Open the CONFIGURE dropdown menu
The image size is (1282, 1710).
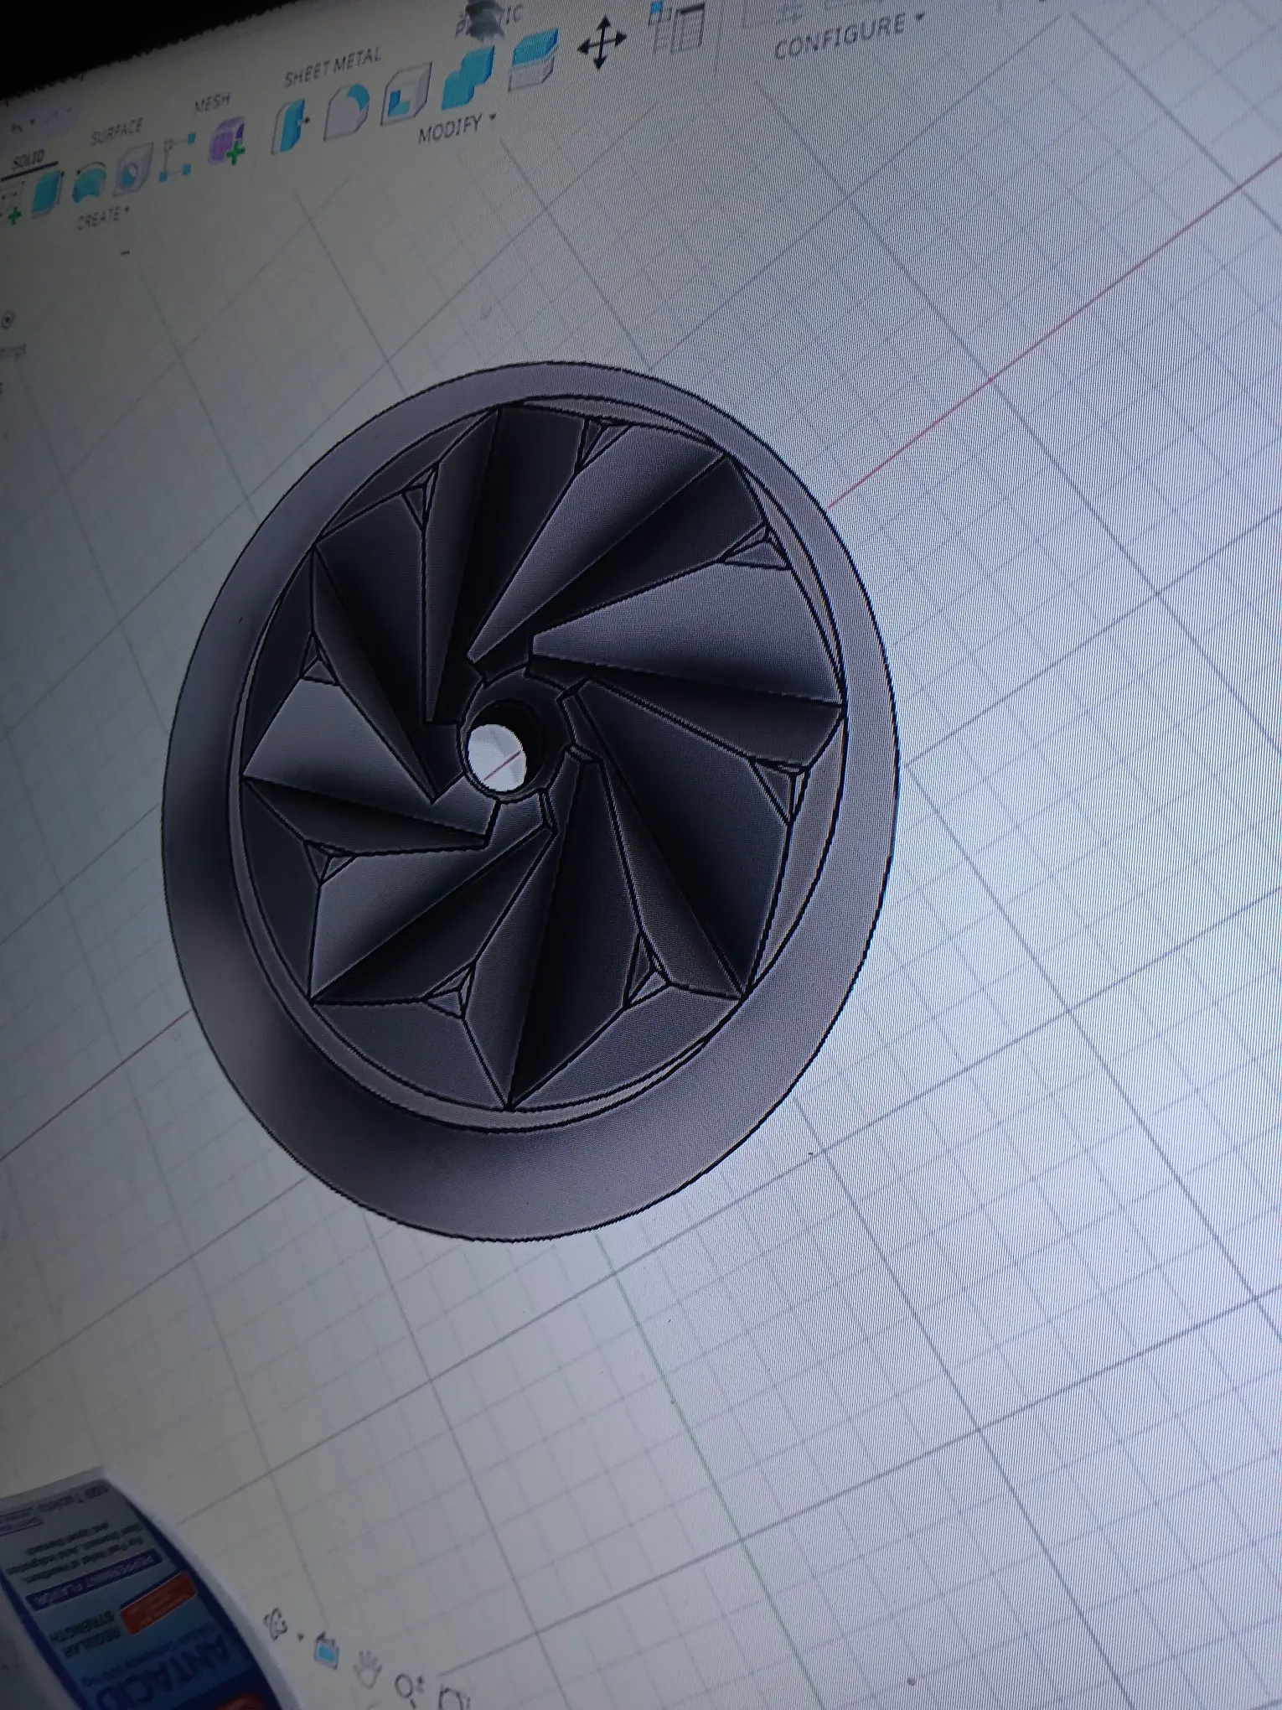848,34
